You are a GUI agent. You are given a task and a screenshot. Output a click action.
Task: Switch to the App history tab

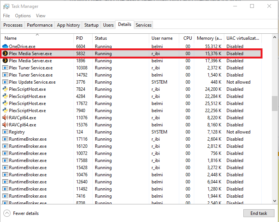68,25
